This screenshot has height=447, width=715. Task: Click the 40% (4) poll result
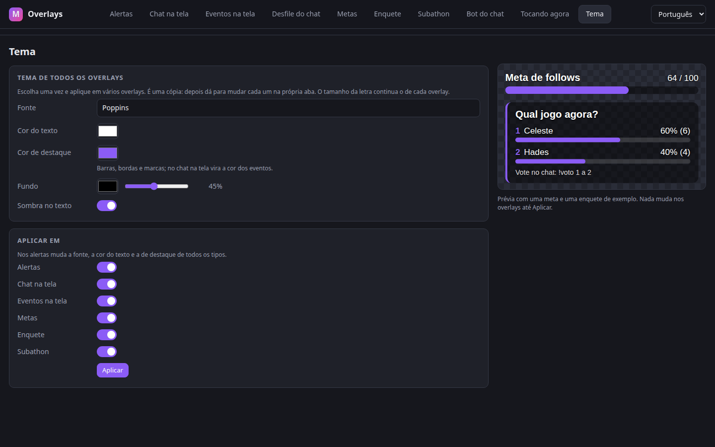tap(675, 152)
